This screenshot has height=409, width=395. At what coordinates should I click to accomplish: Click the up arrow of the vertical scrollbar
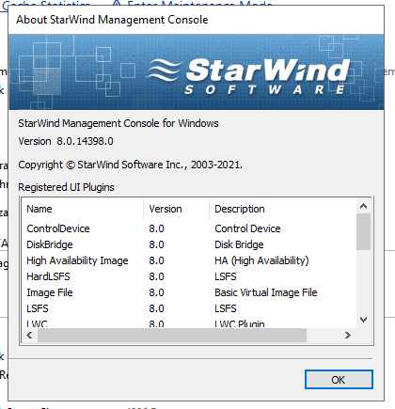364,206
